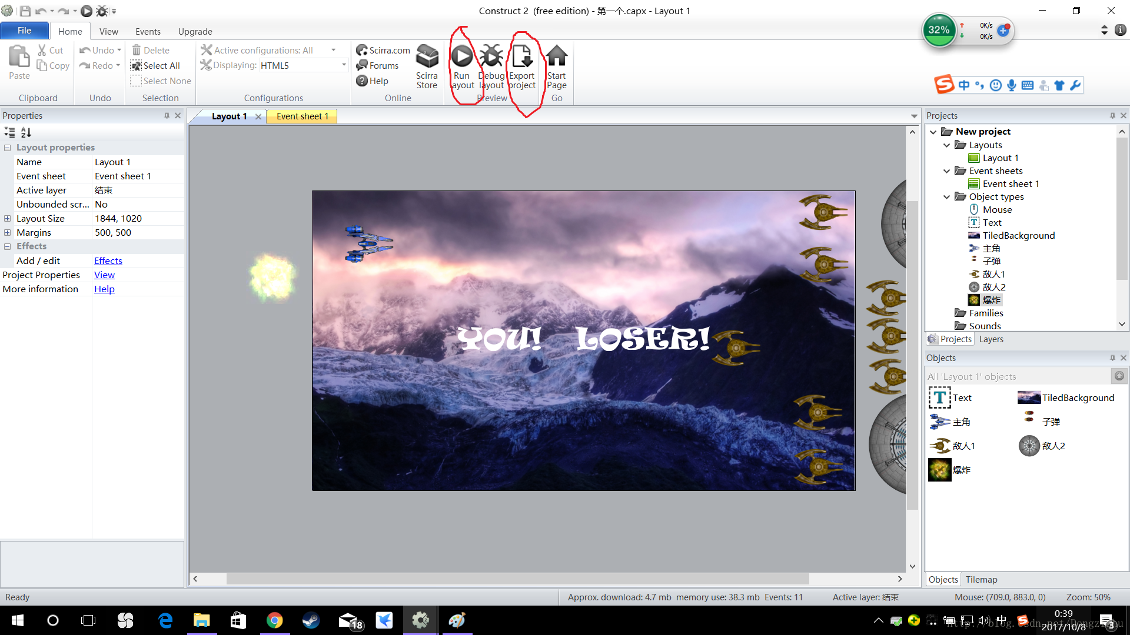The image size is (1130, 635).
Task: Click the Project Properties View link
Action: 104,275
